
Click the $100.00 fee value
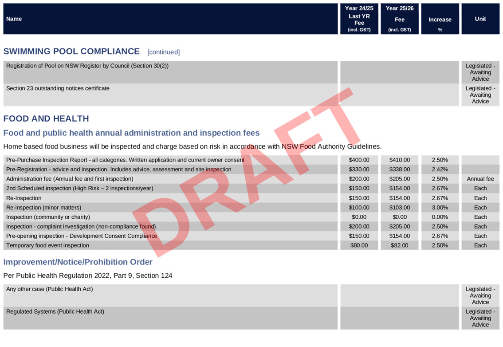pyautogui.click(x=359, y=207)
